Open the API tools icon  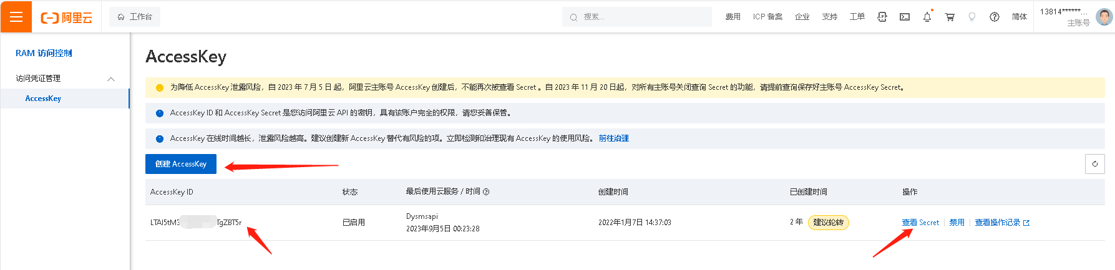click(x=882, y=17)
